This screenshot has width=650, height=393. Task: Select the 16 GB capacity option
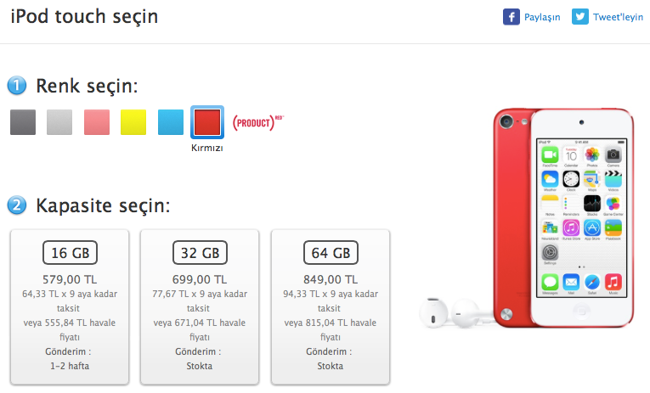(70, 306)
